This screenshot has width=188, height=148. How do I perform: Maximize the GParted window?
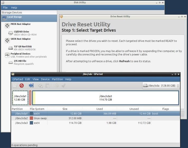point(175,74)
